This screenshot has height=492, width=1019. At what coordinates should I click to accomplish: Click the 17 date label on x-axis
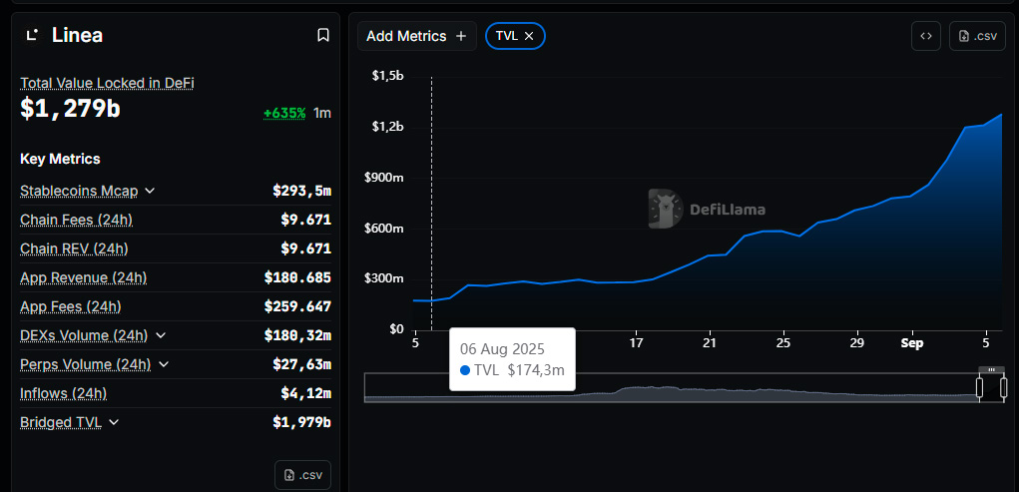[x=636, y=343]
